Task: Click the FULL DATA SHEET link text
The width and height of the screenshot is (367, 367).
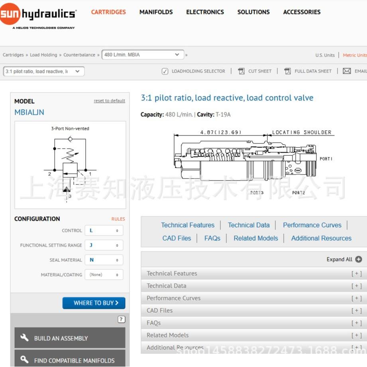Action: click(x=313, y=71)
